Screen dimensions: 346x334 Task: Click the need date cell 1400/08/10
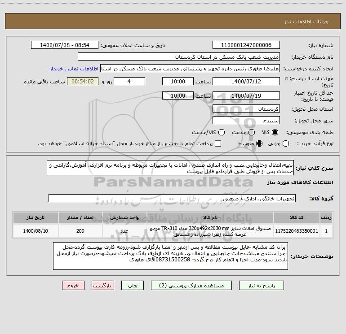(x=35, y=231)
